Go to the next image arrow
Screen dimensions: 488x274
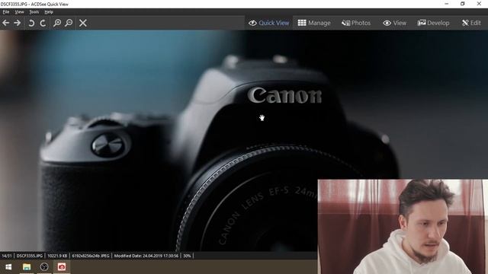17,23
